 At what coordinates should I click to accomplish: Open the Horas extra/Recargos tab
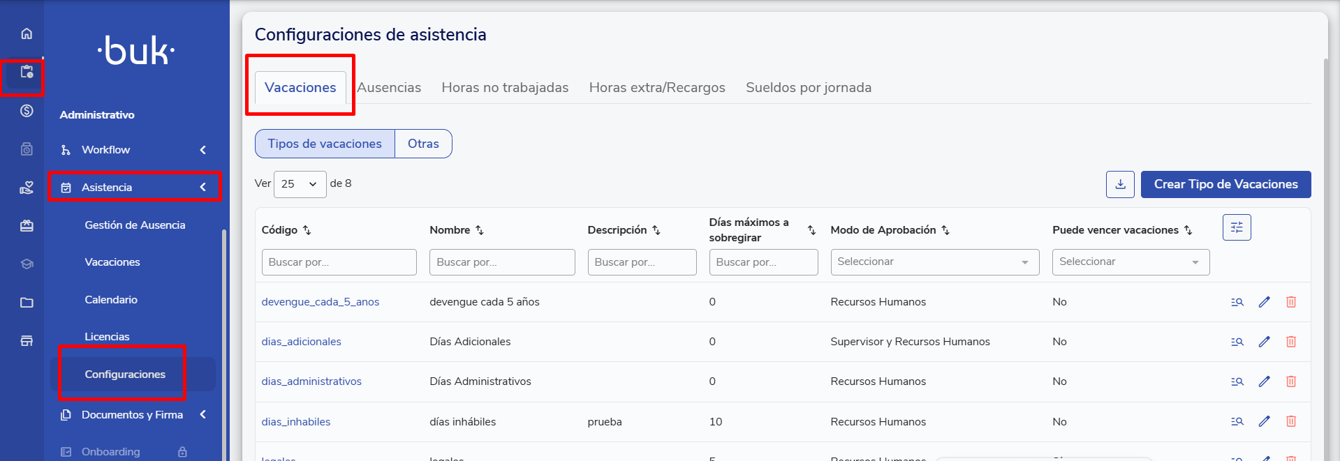[x=656, y=88]
